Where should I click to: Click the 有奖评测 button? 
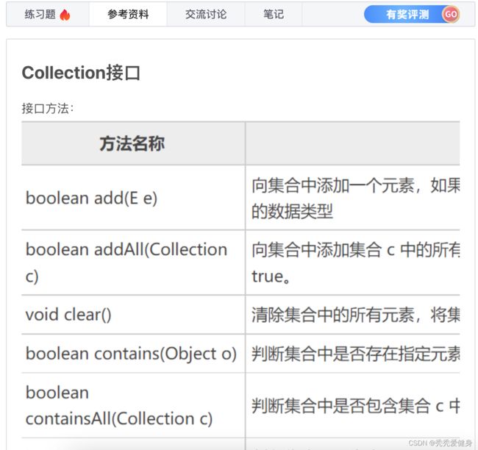pyautogui.click(x=412, y=14)
